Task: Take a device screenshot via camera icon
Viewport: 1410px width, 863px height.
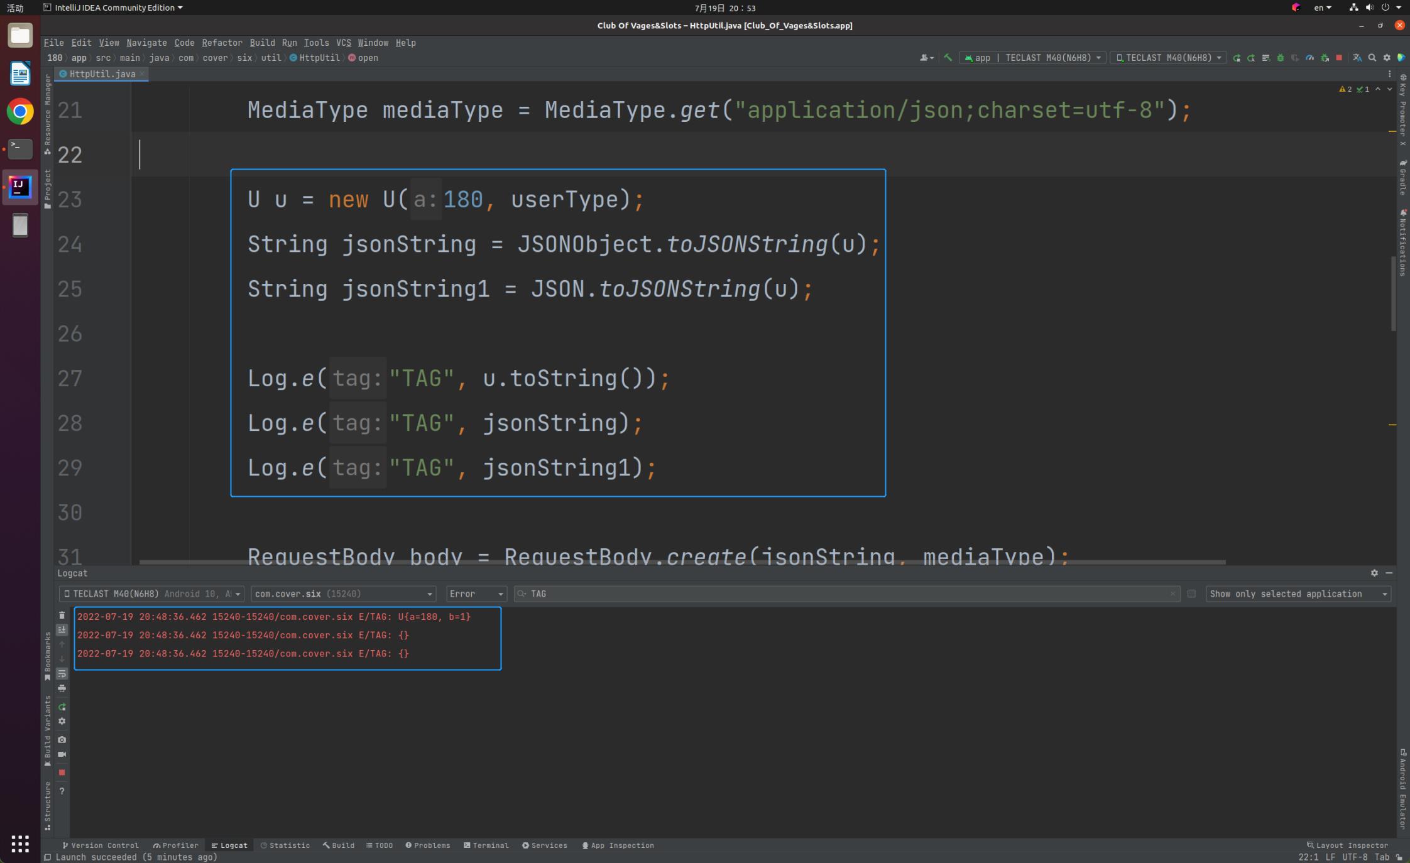Action: click(x=62, y=739)
